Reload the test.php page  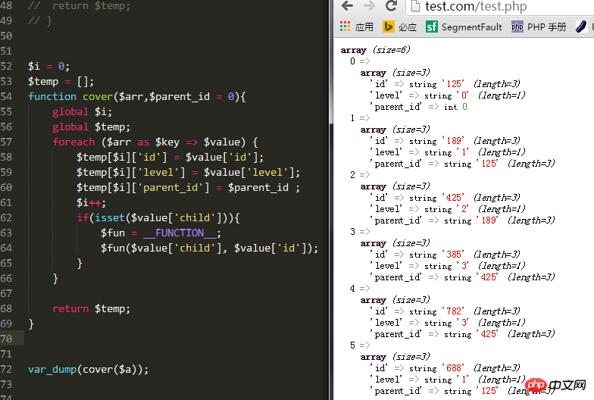tap(391, 6)
